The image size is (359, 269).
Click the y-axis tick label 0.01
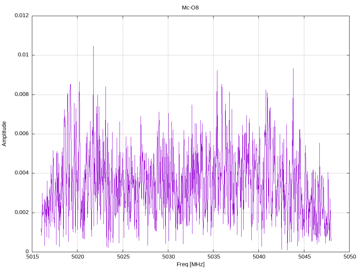point(23,55)
